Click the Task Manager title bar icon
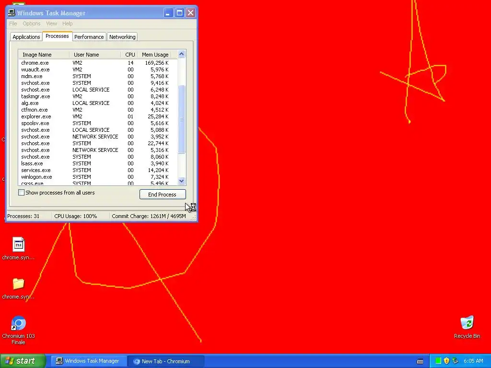 pos(12,12)
